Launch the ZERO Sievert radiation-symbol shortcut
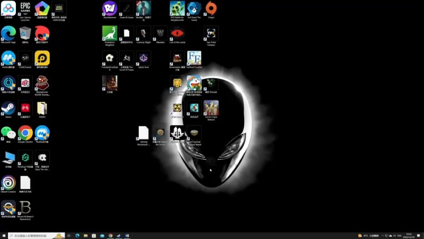The width and height of the screenshot is (424, 239). click(x=177, y=108)
